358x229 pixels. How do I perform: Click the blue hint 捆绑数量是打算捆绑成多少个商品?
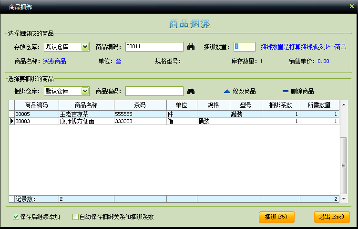pyautogui.click(x=304, y=47)
